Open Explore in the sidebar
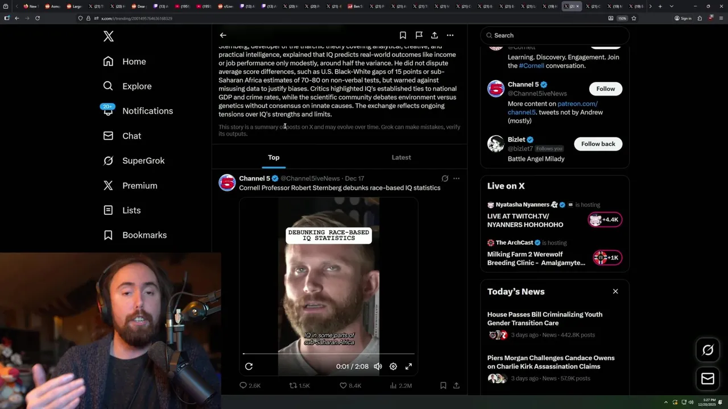This screenshot has width=728, height=409. pyautogui.click(x=127, y=86)
